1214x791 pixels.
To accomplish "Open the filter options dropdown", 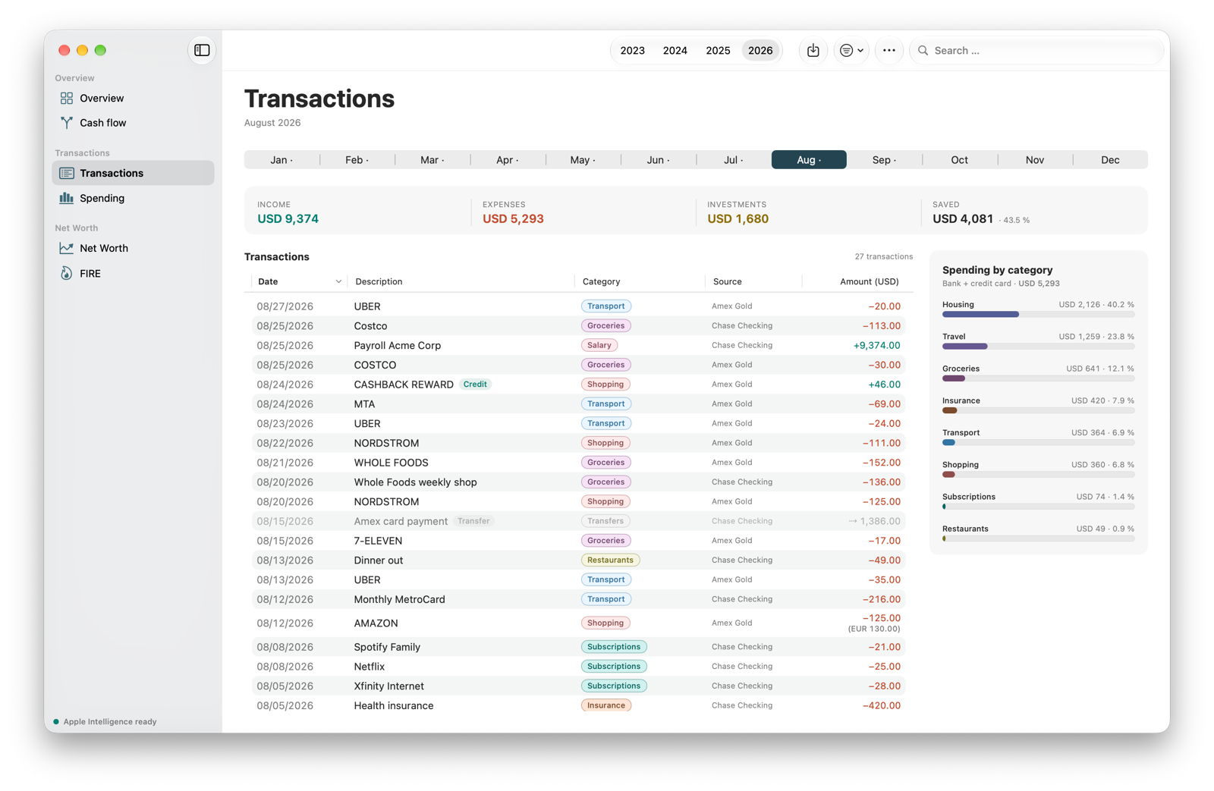I will 851,50.
